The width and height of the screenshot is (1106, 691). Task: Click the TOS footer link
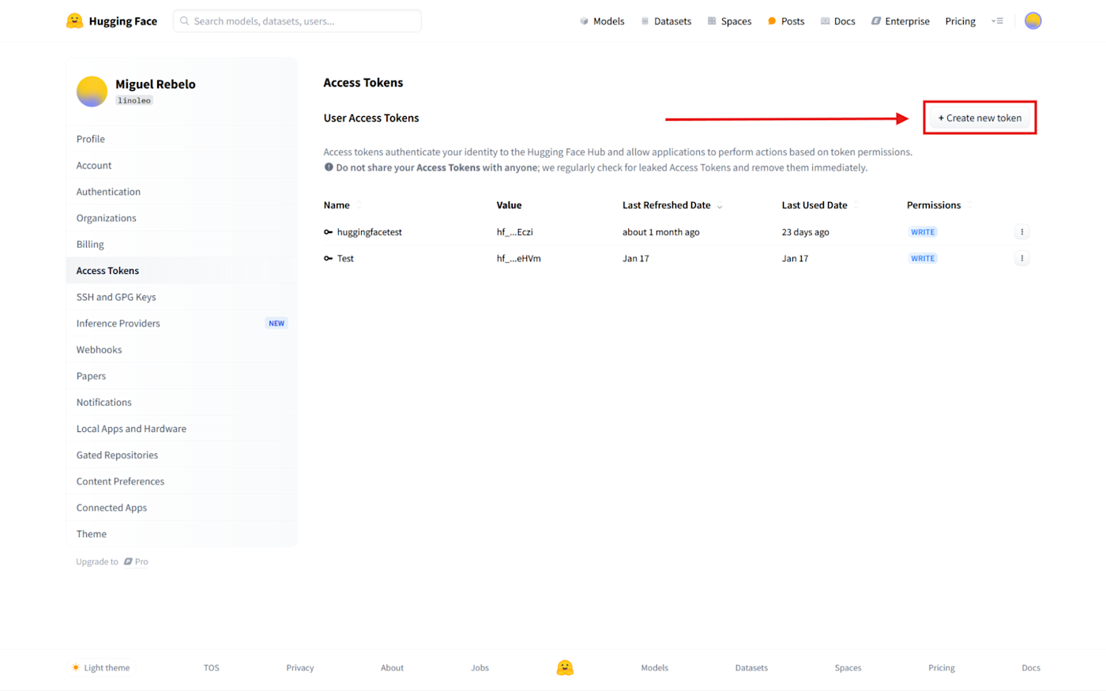click(212, 668)
